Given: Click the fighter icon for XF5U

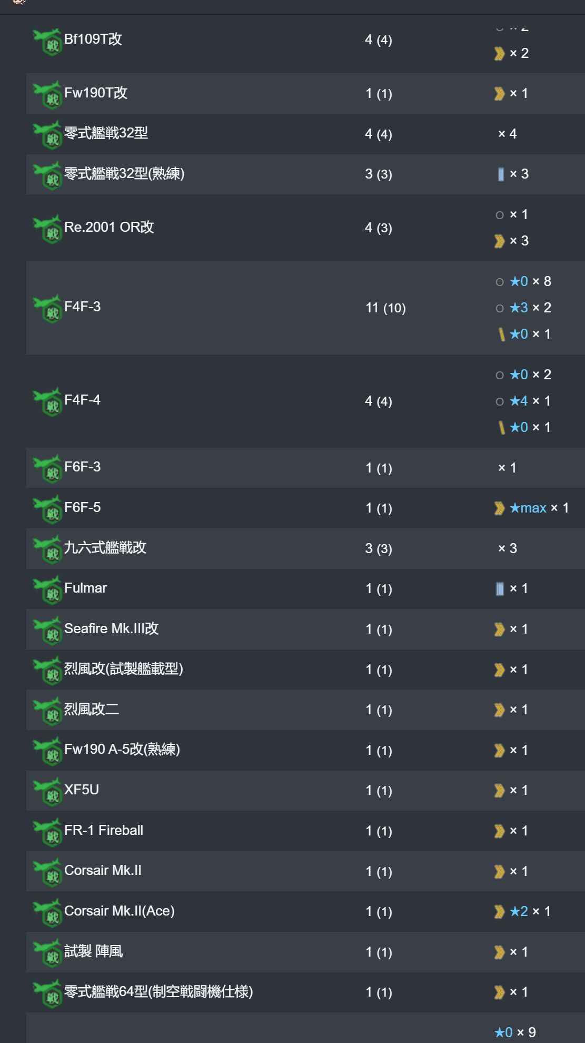Looking at the screenshot, I should click(48, 792).
